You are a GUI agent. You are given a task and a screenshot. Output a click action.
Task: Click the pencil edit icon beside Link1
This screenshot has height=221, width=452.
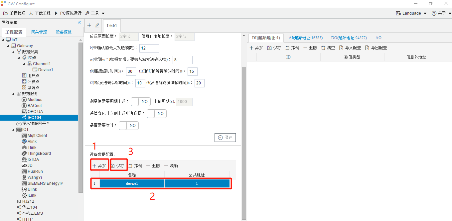(x=97, y=25)
